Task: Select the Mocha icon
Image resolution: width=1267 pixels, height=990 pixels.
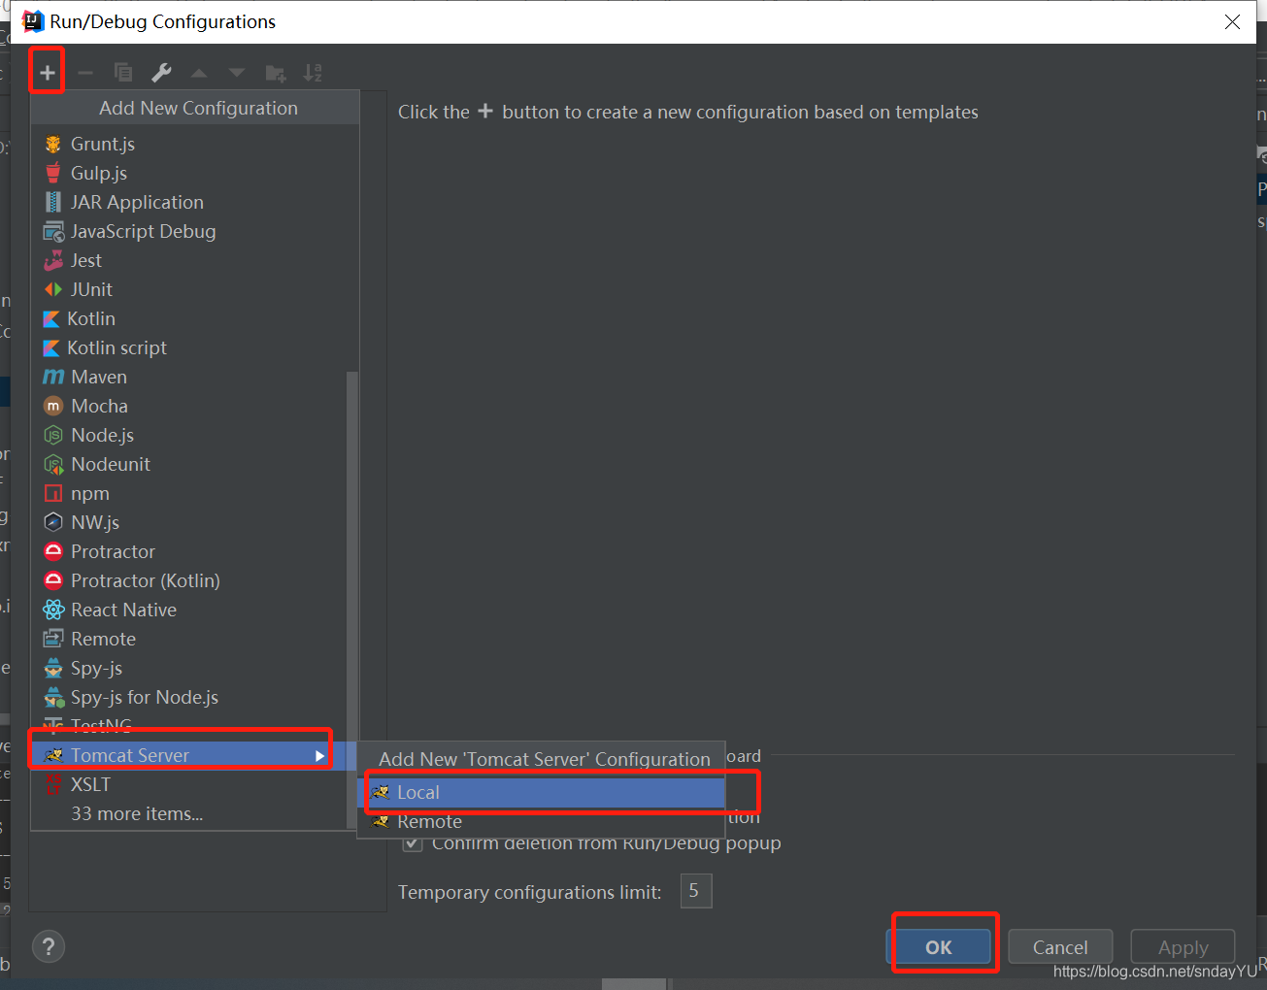Action: [53, 406]
